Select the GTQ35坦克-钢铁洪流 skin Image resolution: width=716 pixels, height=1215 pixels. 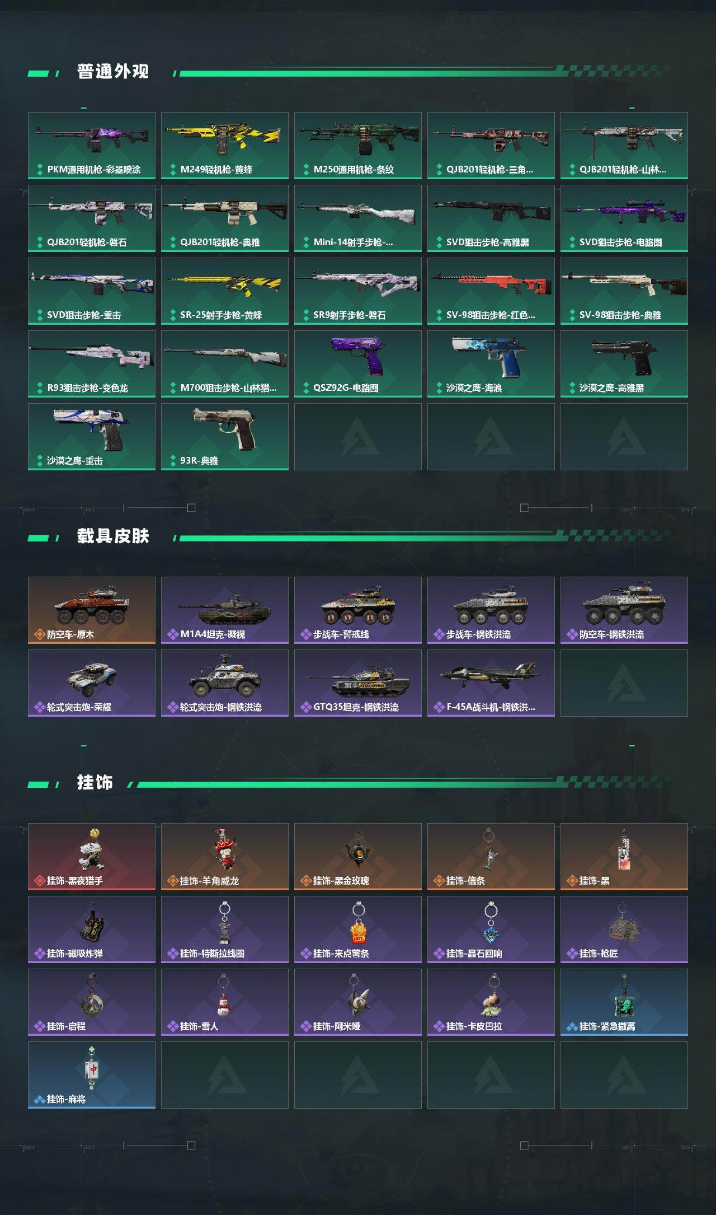[358, 683]
